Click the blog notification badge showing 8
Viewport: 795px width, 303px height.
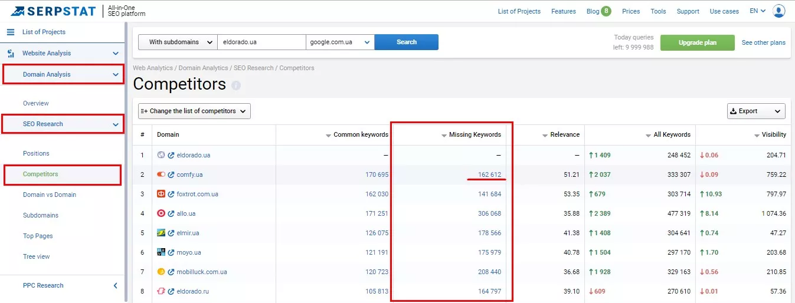pyautogui.click(x=606, y=11)
